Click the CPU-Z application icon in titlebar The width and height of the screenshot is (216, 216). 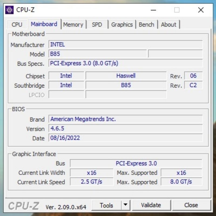click(x=9, y=10)
